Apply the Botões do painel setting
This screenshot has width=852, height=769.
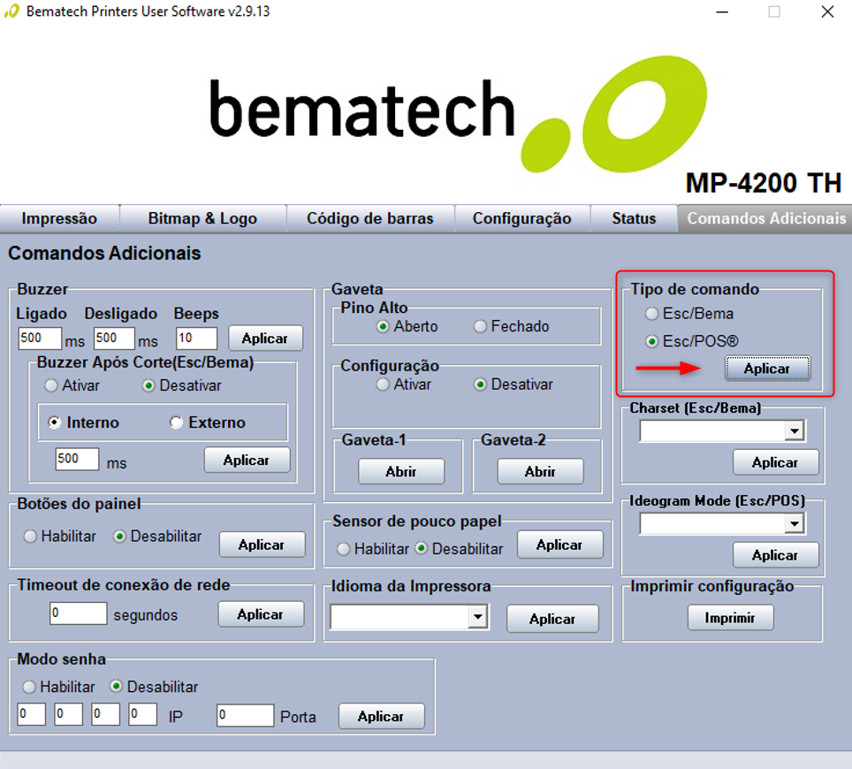pyautogui.click(x=262, y=544)
